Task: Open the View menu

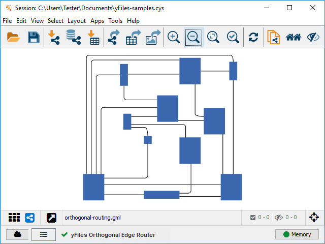Action: [x=37, y=21]
